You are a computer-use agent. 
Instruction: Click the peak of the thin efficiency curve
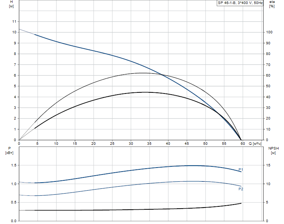click(143, 73)
